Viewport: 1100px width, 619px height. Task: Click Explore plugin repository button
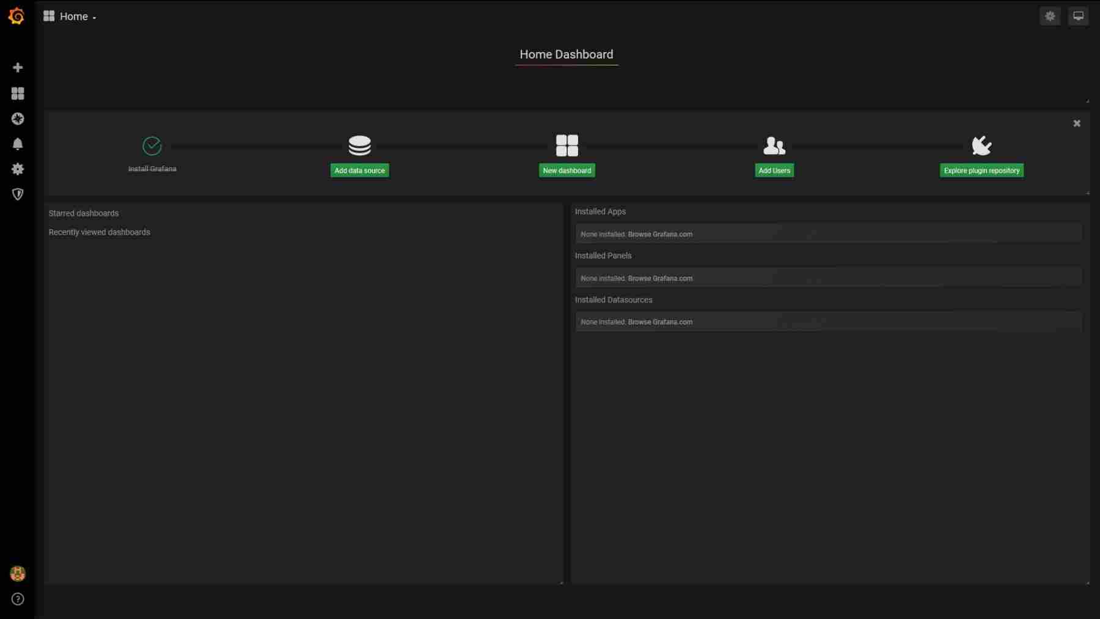click(x=981, y=170)
